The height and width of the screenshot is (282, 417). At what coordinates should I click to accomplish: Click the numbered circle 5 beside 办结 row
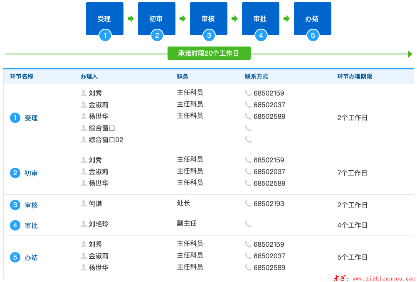(x=15, y=257)
